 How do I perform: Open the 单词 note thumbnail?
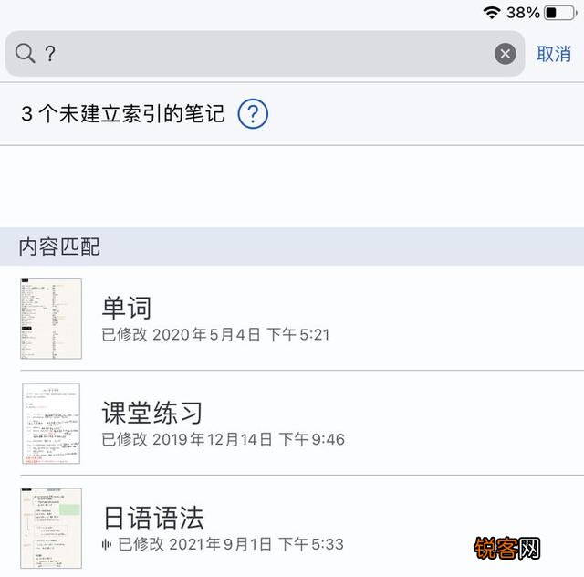(x=51, y=319)
